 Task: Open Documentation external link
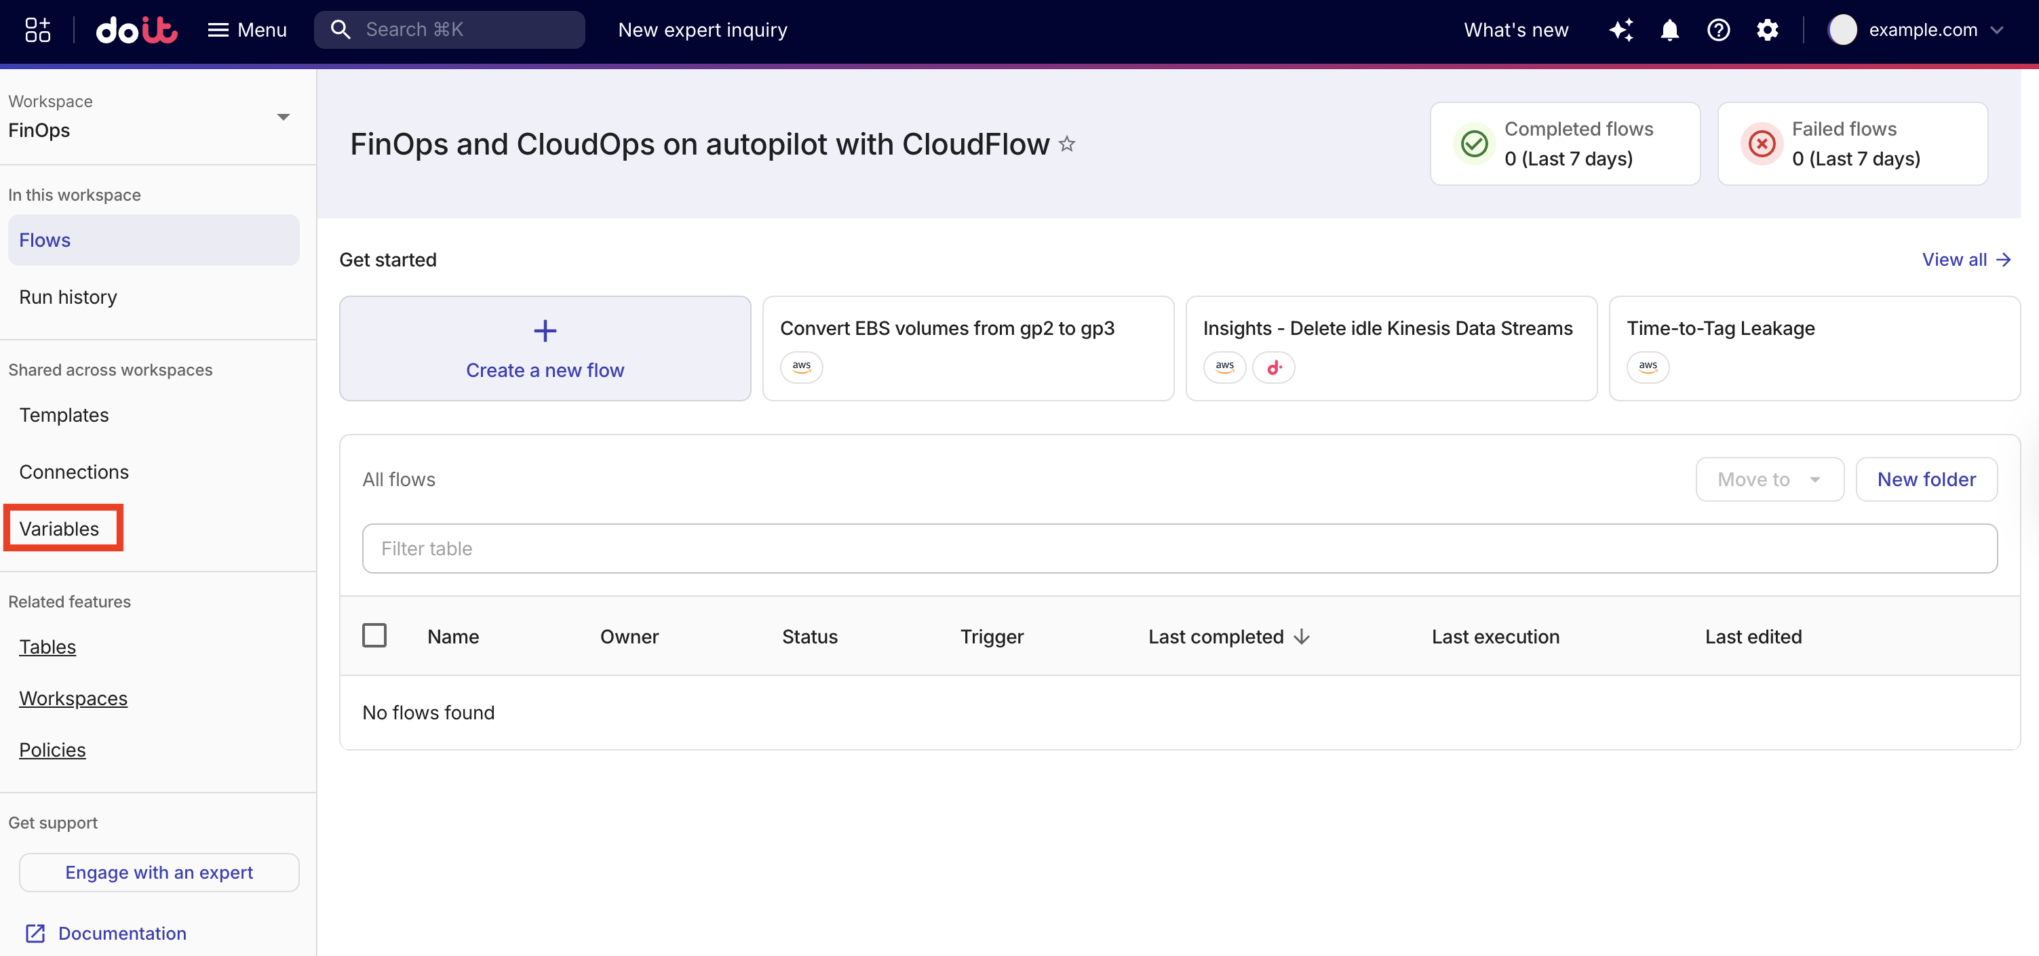[x=107, y=933]
